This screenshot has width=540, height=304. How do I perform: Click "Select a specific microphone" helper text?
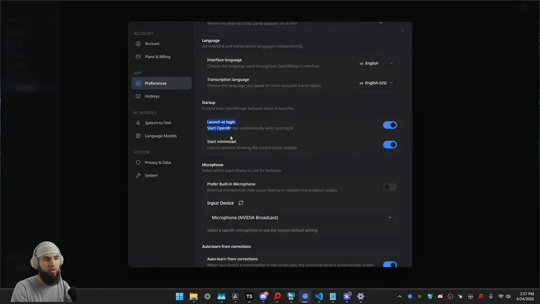[x=263, y=230]
